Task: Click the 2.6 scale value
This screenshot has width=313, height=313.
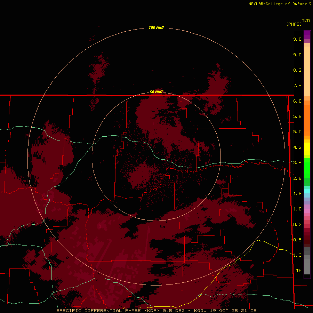Action: (297, 178)
